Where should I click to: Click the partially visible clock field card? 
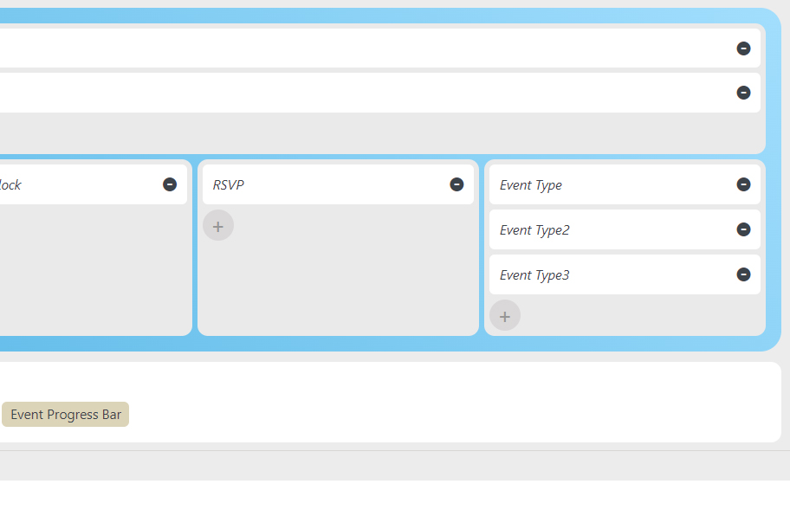pos(94,184)
